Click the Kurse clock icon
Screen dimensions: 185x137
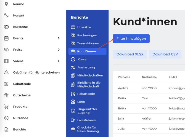point(73,59)
